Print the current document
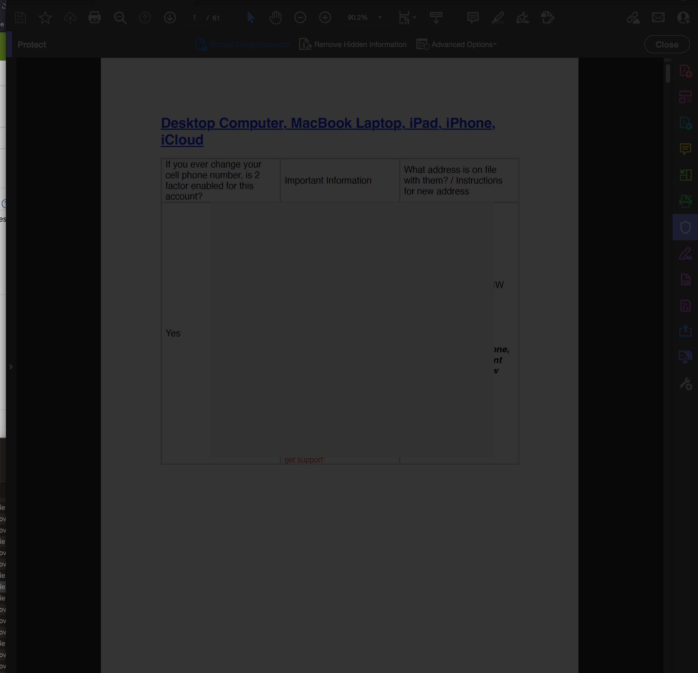 (x=94, y=18)
